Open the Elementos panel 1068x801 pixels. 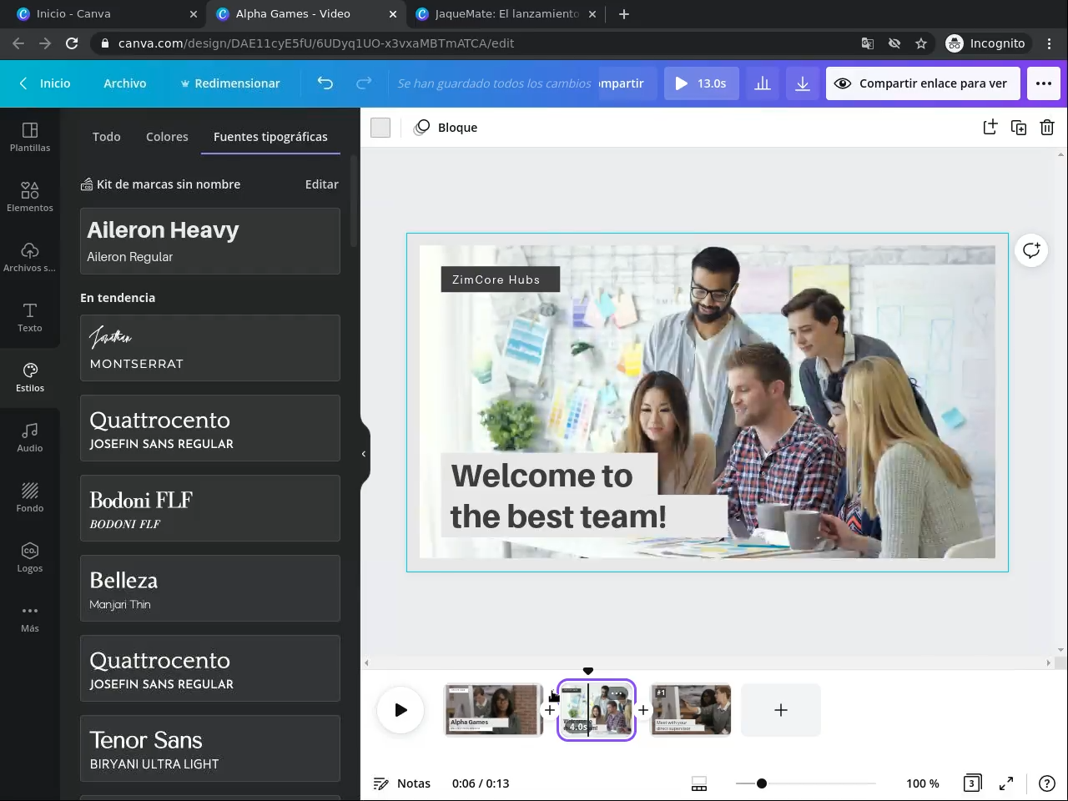pyautogui.click(x=30, y=197)
